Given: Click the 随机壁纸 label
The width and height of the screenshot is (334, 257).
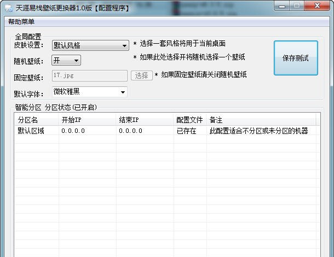Looking at the screenshot, I should click(29, 61).
